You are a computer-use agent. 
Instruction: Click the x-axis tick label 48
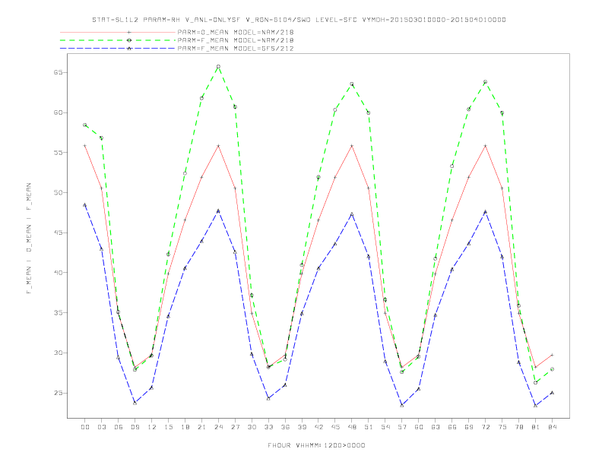pos(352,427)
